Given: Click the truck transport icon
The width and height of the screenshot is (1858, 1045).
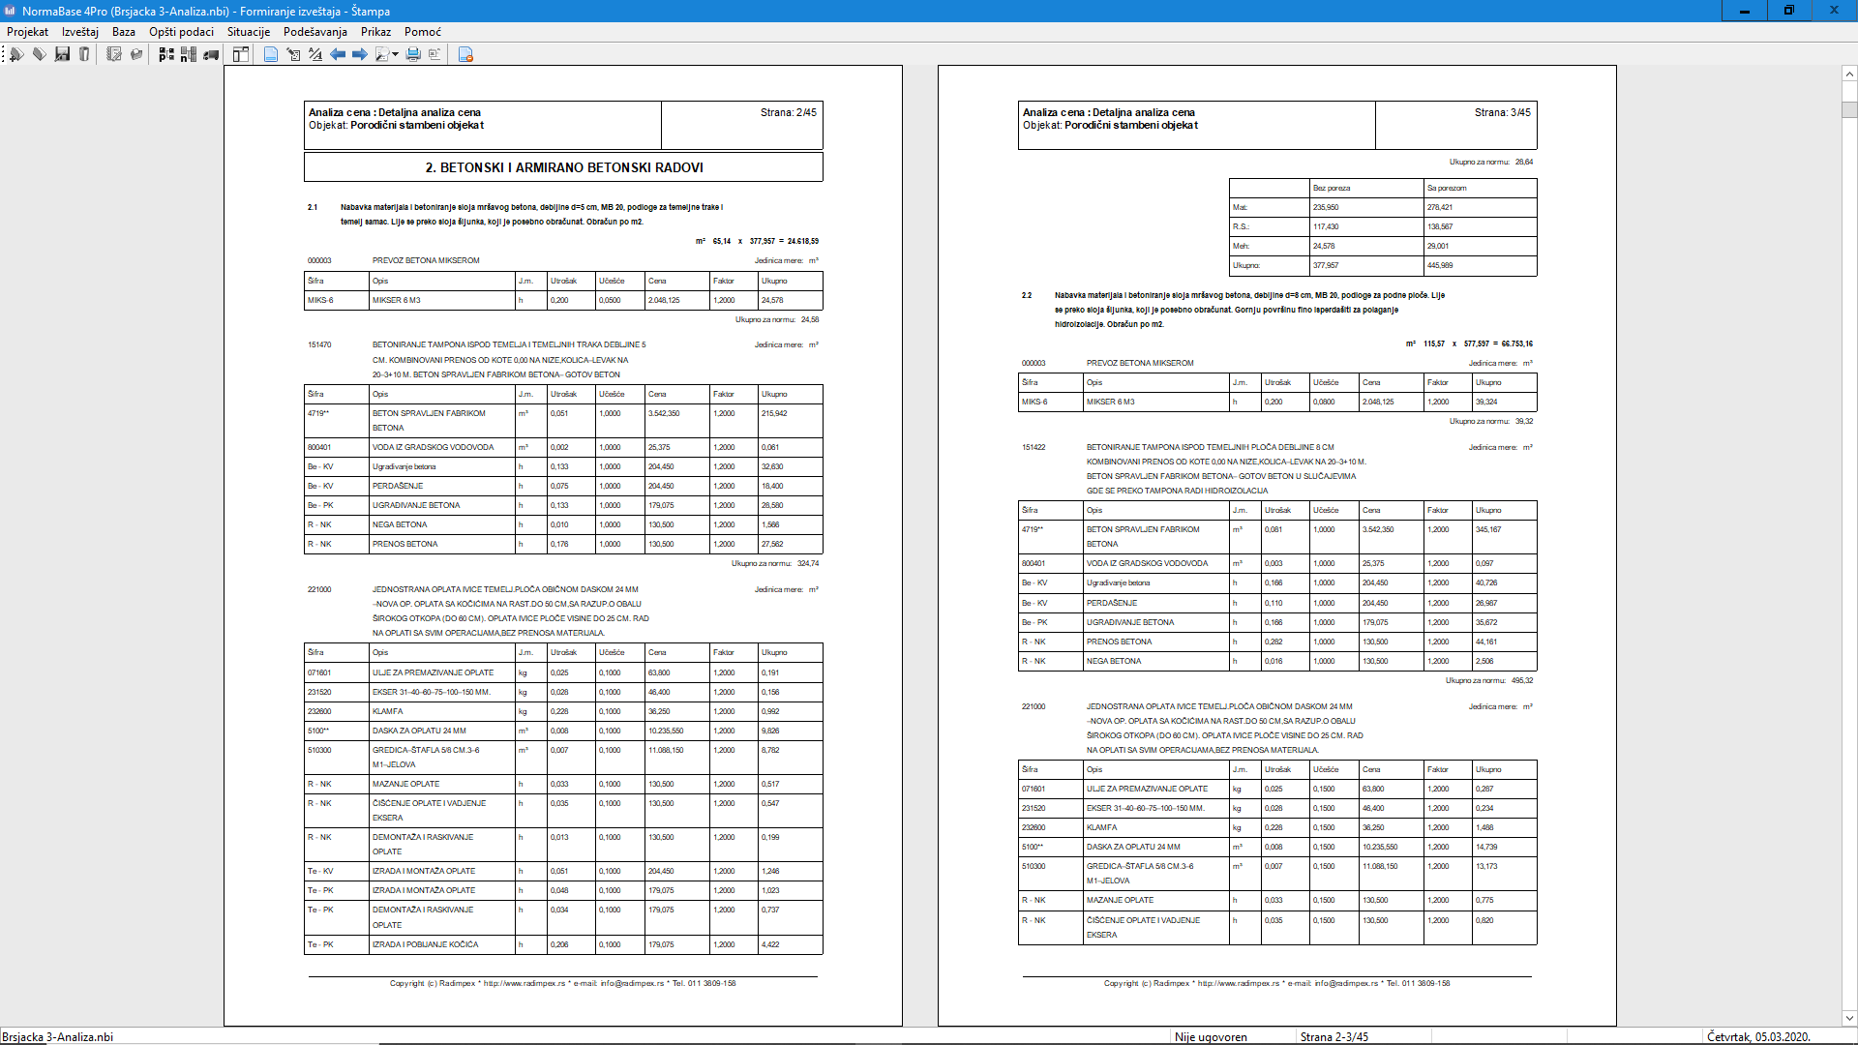Looking at the screenshot, I should [211, 54].
